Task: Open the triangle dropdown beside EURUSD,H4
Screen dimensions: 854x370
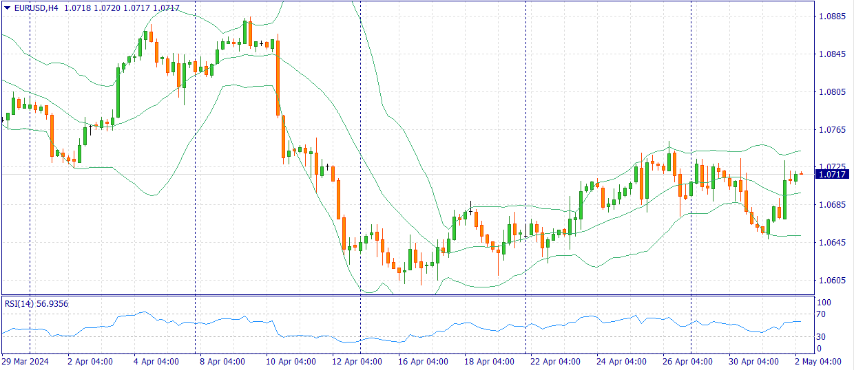Action: 7,8
